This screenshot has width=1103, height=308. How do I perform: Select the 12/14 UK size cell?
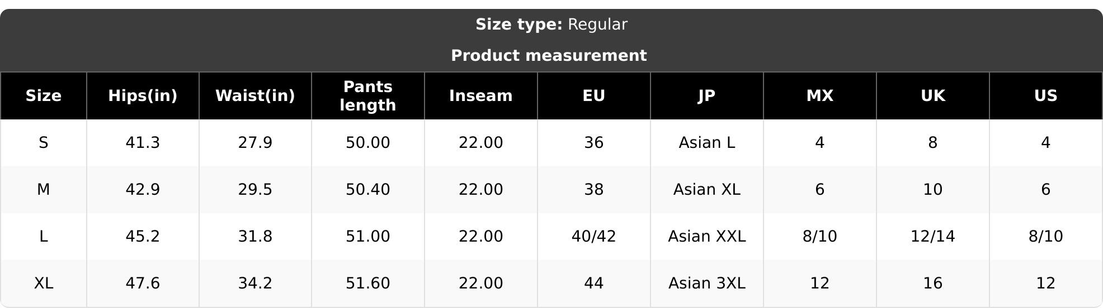tap(933, 237)
